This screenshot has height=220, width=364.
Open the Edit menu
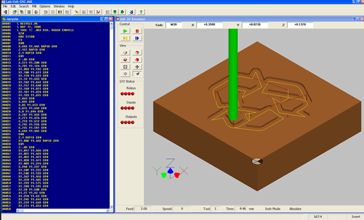pyautogui.click(x=13, y=6)
